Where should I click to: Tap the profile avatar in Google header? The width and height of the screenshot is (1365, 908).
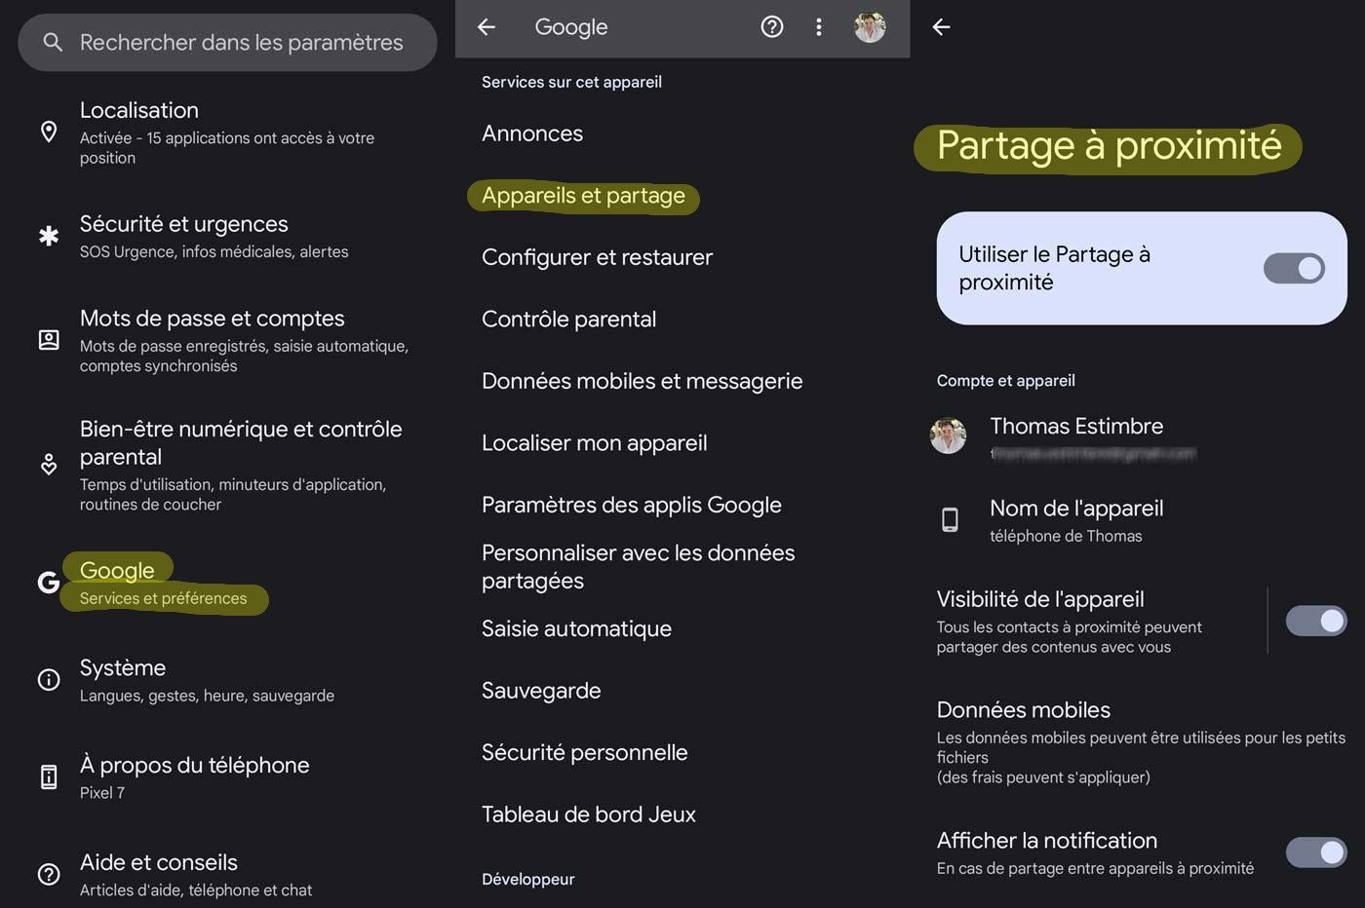click(x=870, y=27)
